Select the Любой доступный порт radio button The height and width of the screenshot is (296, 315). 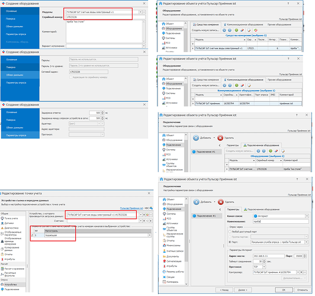(x=230, y=231)
